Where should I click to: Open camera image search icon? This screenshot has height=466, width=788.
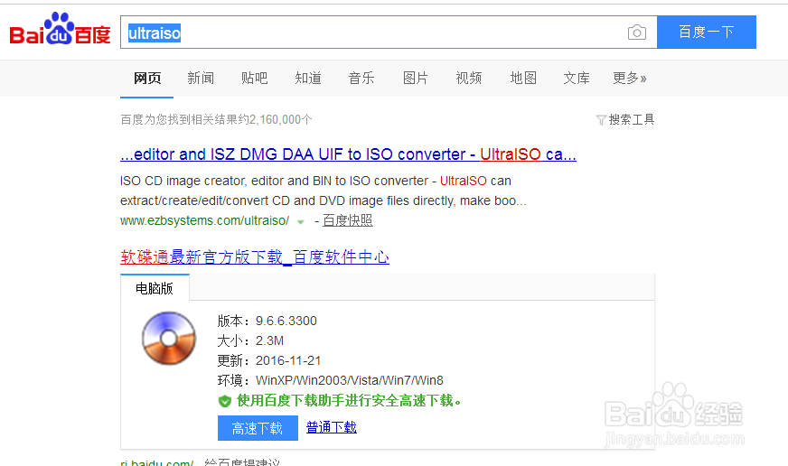point(637,33)
